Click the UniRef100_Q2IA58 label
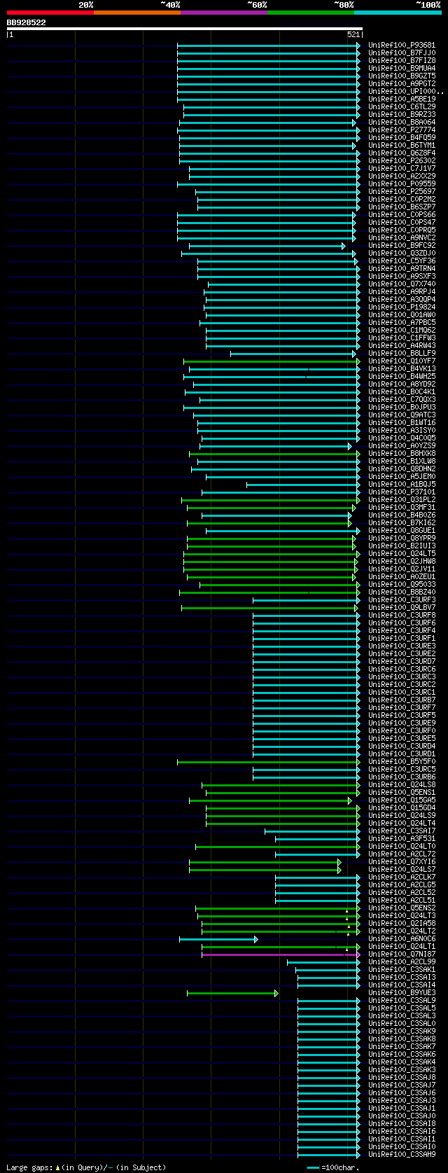This screenshot has width=448, height=1173. pos(402,924)
